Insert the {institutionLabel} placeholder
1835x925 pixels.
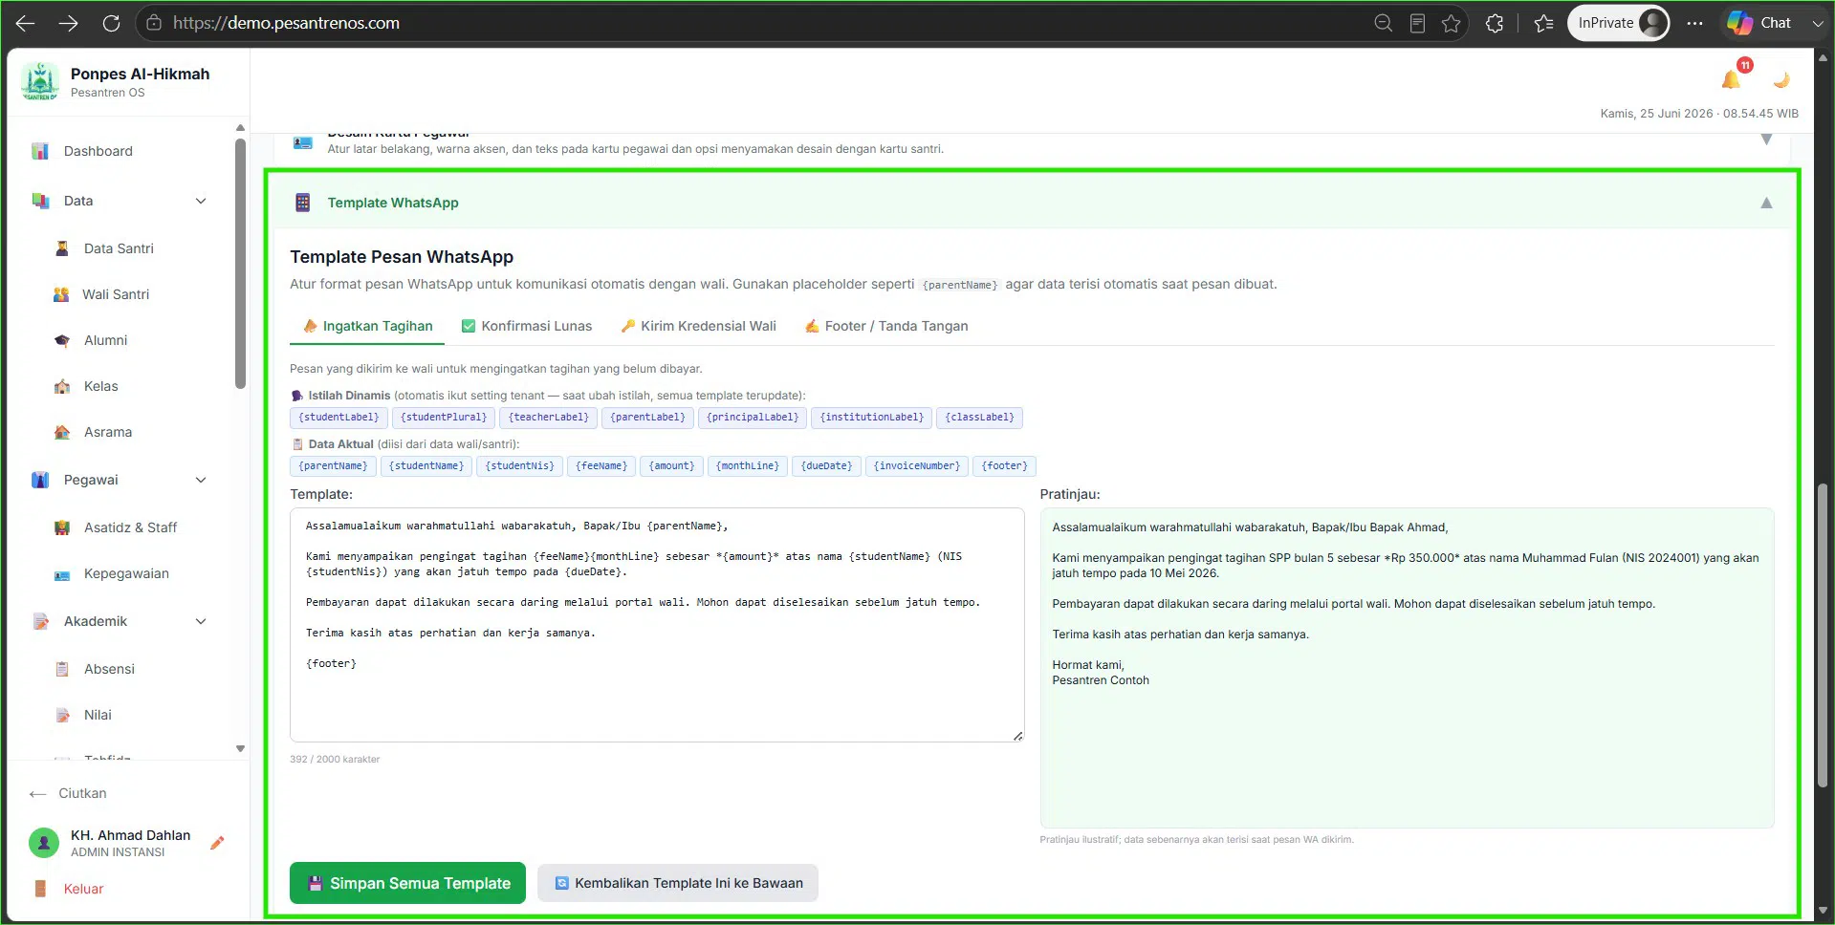click(872, 418)
